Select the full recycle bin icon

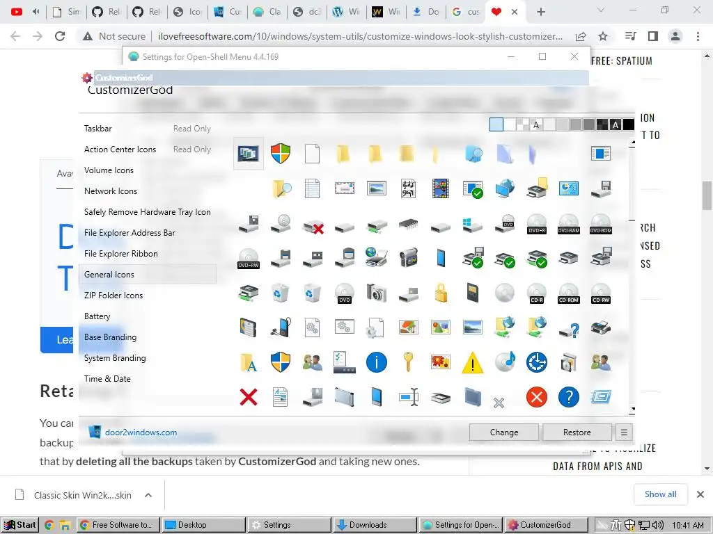click(280, 293)
